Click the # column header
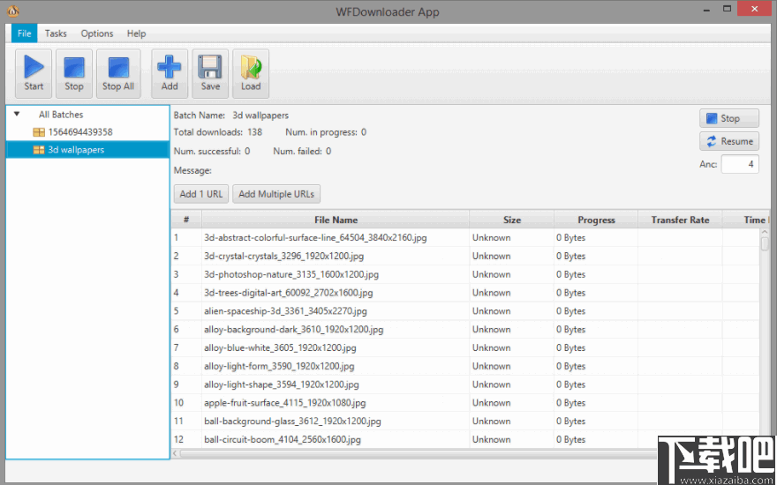Image resolution: width=777 pixels, height=485 pixels. click(187, 220)
